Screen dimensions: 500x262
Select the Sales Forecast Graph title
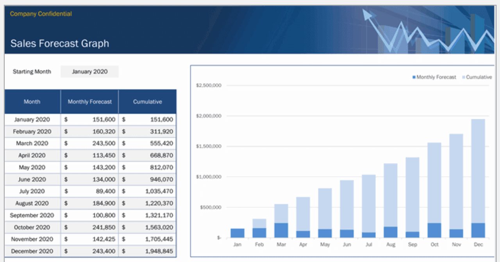(60, 43)
